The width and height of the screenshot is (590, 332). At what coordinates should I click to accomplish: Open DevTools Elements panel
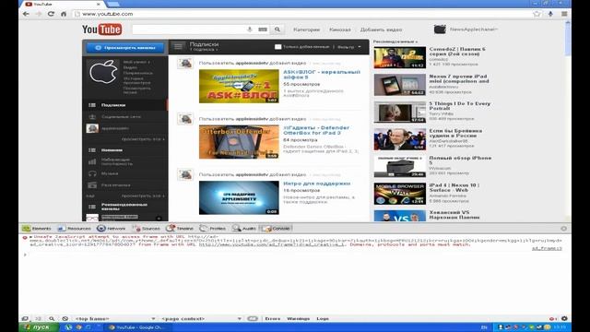(36, 228)
